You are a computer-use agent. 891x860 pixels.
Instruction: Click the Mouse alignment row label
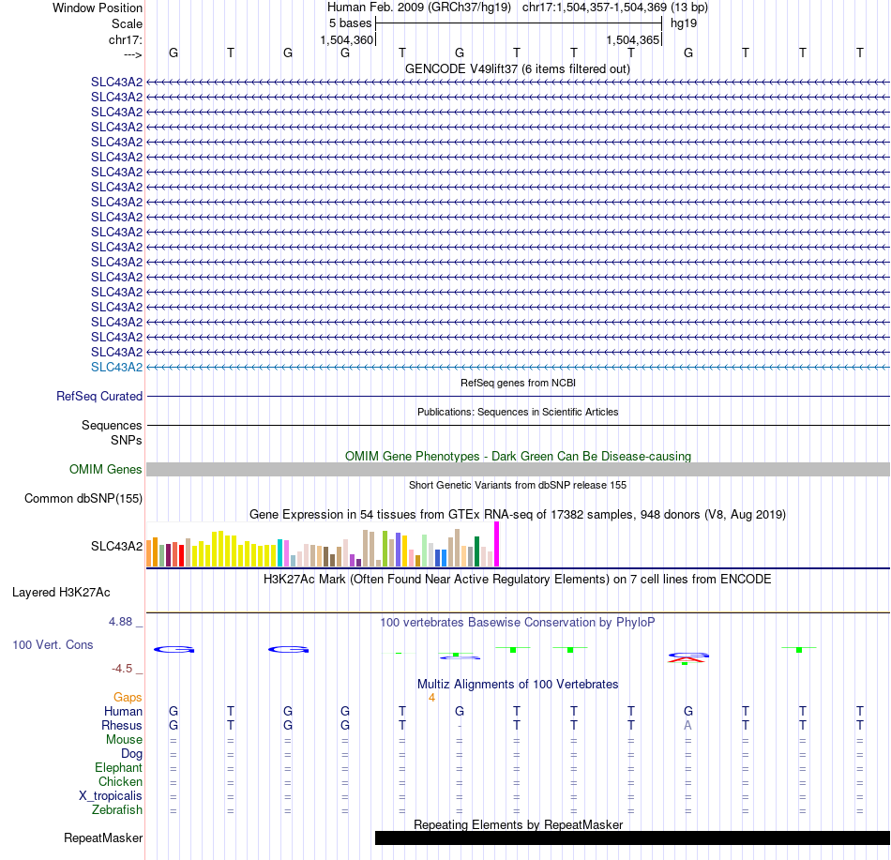tap(124, 740)
